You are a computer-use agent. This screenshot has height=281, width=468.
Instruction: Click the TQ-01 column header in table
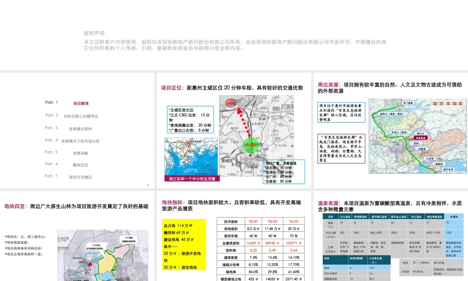[x=253, y=222]
